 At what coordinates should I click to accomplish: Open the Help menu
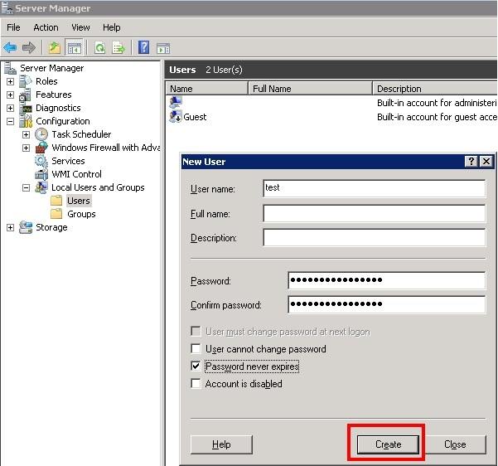(x=112, y=27)
